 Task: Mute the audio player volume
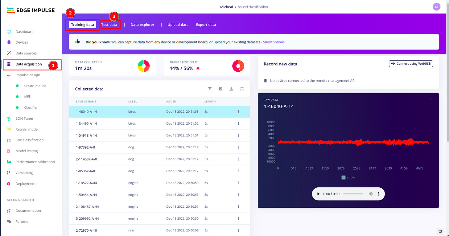[x=371, y=194]
